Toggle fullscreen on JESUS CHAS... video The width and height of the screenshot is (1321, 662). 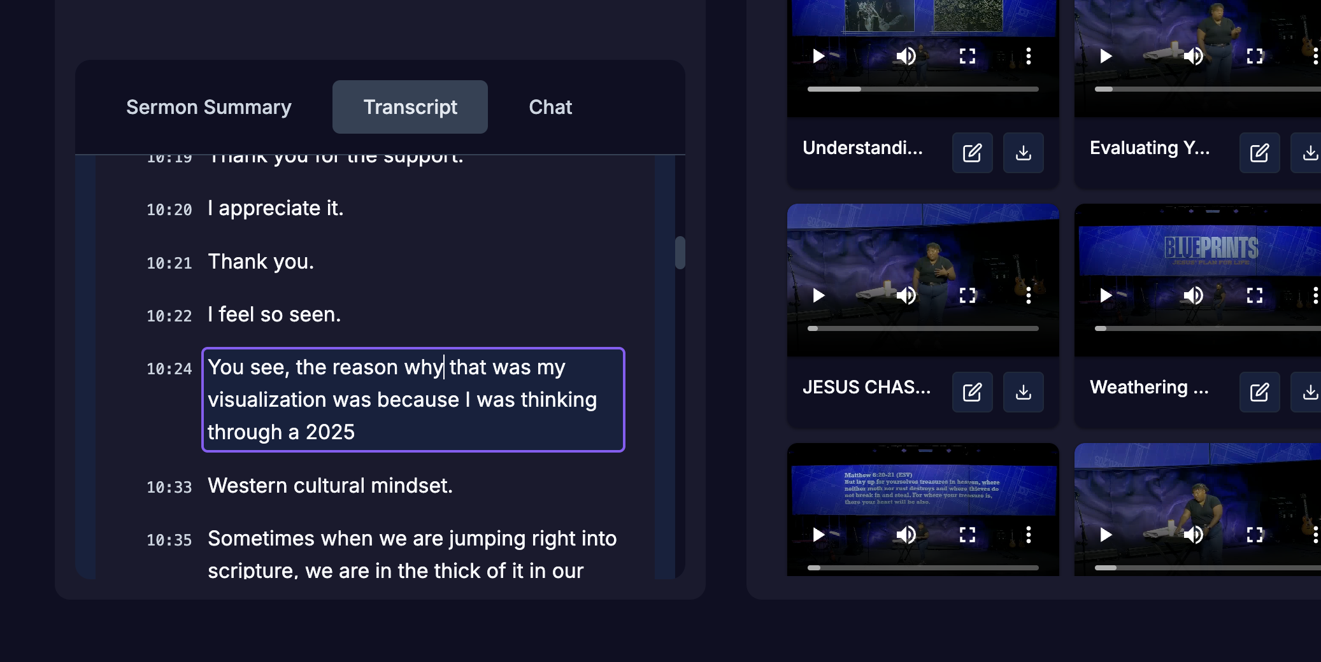click(x=968, y=295)
